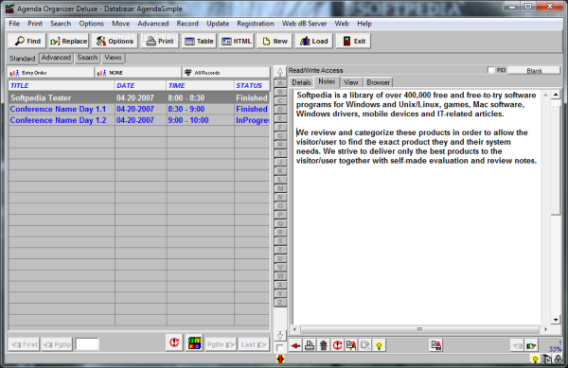This screenshot has width=568, height=368.
Task: Open the Replace tool in the toolbar
Action: [x=68, y=42]
